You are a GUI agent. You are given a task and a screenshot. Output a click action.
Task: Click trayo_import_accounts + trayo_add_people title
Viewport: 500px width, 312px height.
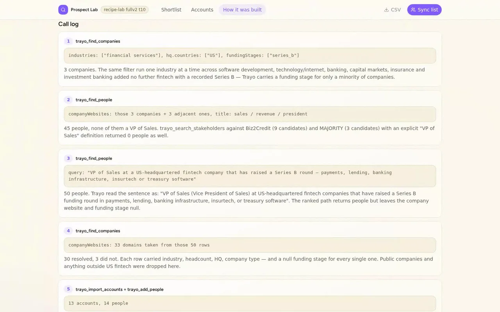pyautogui.click(x=120, y=289)
